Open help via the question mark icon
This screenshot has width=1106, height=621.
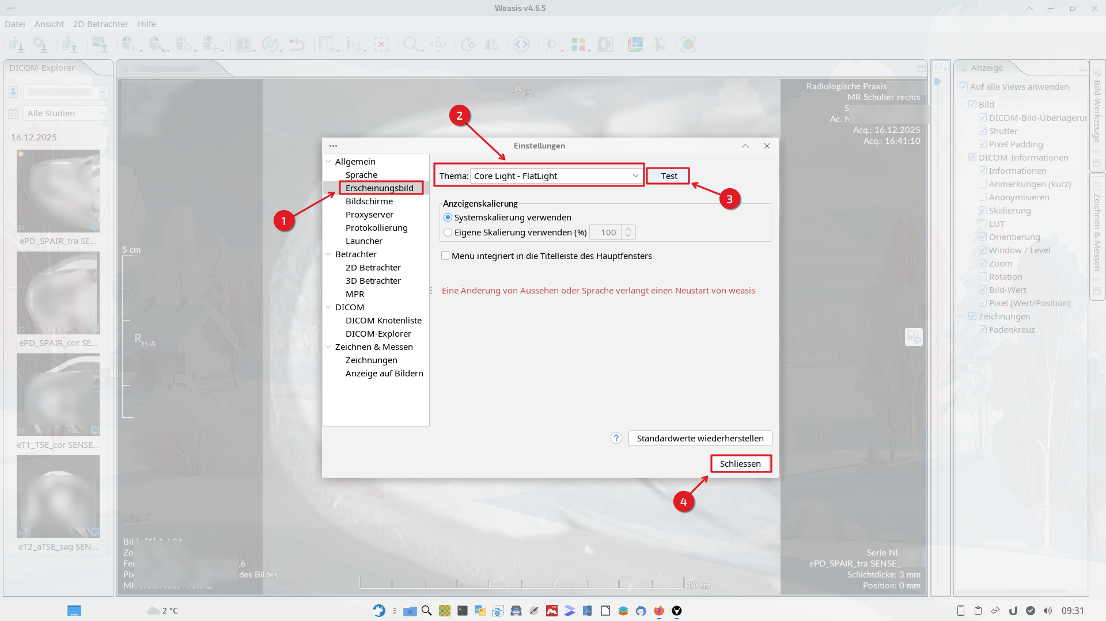(x=616, y=438)
